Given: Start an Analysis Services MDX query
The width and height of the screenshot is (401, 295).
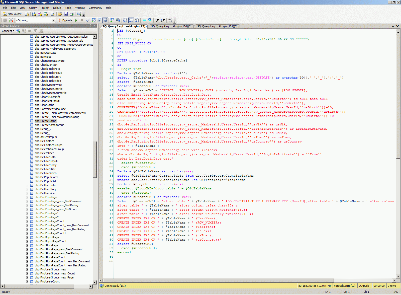Looking at the screenshot, I should [x=34, y=14].
